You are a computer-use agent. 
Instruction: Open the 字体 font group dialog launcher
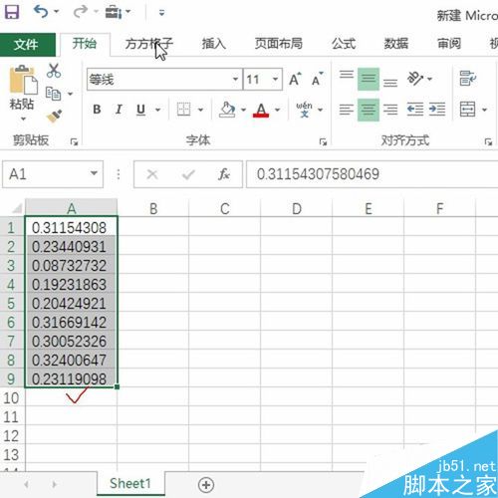323,142
